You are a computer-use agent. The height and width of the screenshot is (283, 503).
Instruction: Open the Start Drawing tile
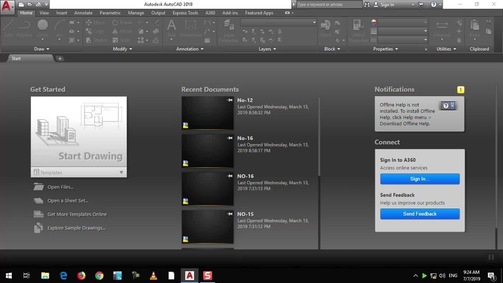point(79,132)
